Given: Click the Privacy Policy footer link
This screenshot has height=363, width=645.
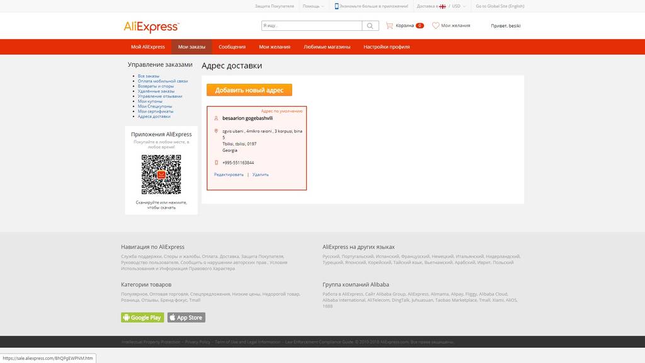Looking at the screenshot, I should click(x=197, y=342).
